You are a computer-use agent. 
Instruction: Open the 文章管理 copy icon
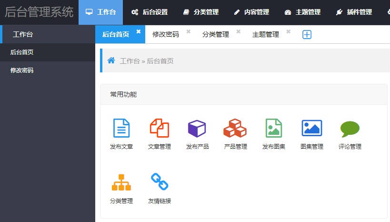point(160,128)
